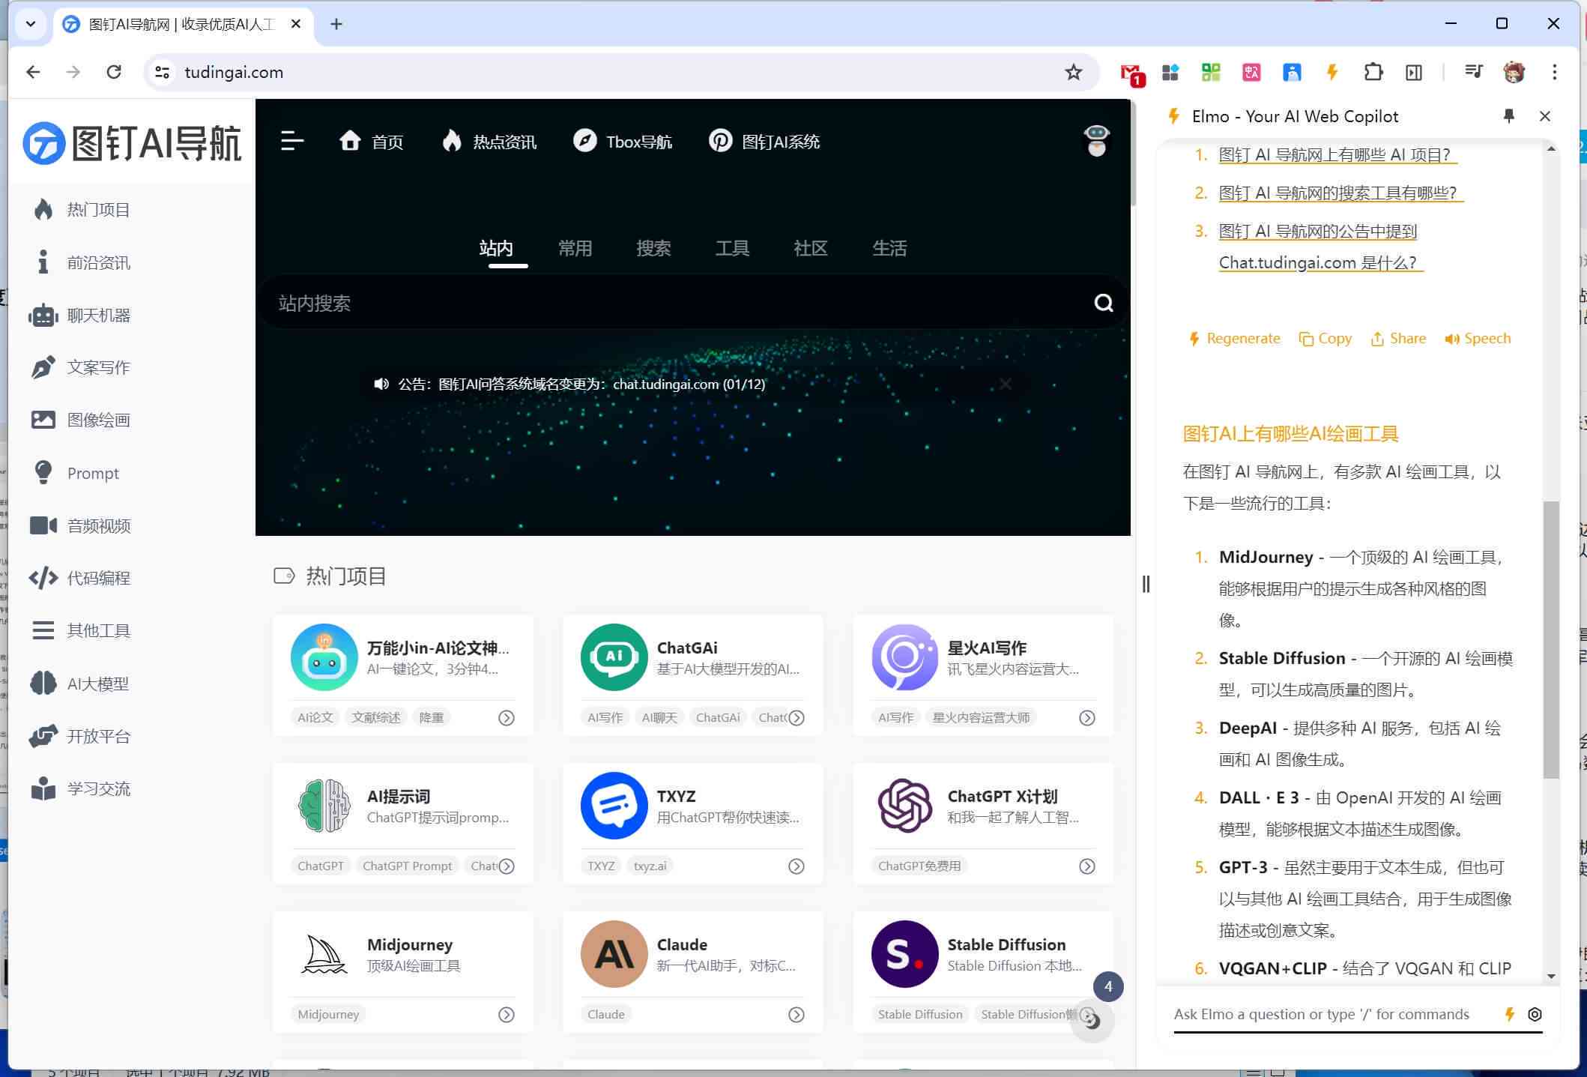Open the Prompt sidebar category
Screen dimensions: 1587x1077
pos(76,473)
